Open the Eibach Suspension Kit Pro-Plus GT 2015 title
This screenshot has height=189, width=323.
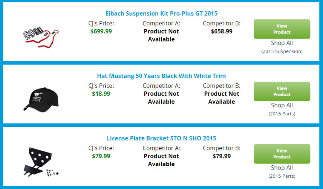point(161,14)
